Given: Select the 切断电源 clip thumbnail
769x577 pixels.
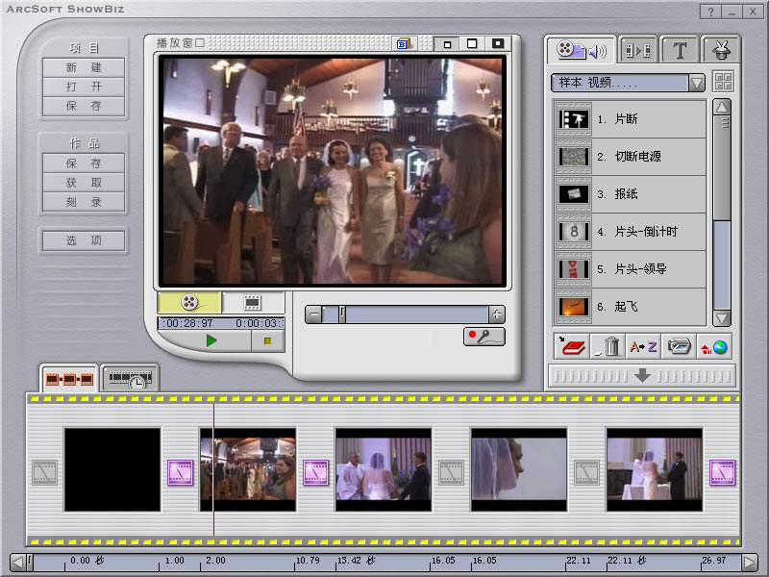Looking at the screenshot, I should tap(573, 157).
